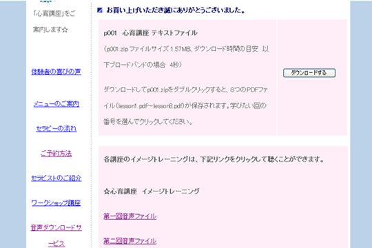Viewport: 372px width, 248px height.
Task: Select the ご予約方法 link
Action: click(x=56, y=154)
